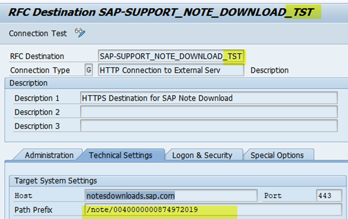Viewport: 348px width, 219px height.
Task: Click the Port field showing 443
Action: point(329,195)
